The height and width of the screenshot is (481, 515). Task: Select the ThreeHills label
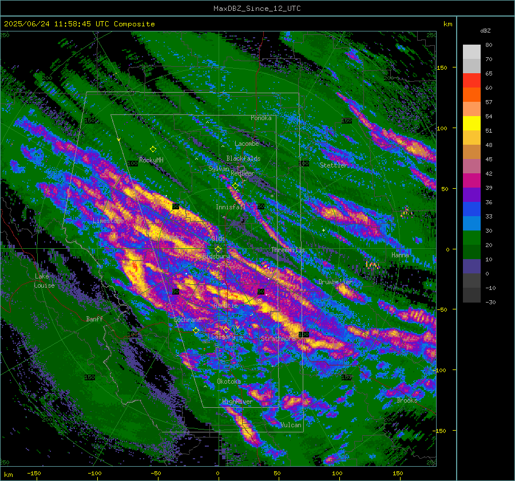point(288,250)
